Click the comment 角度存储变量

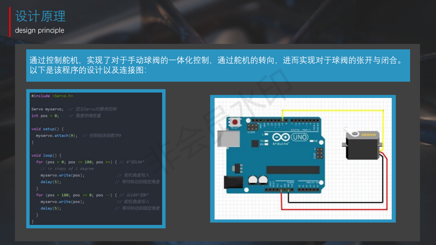[84, 116]
